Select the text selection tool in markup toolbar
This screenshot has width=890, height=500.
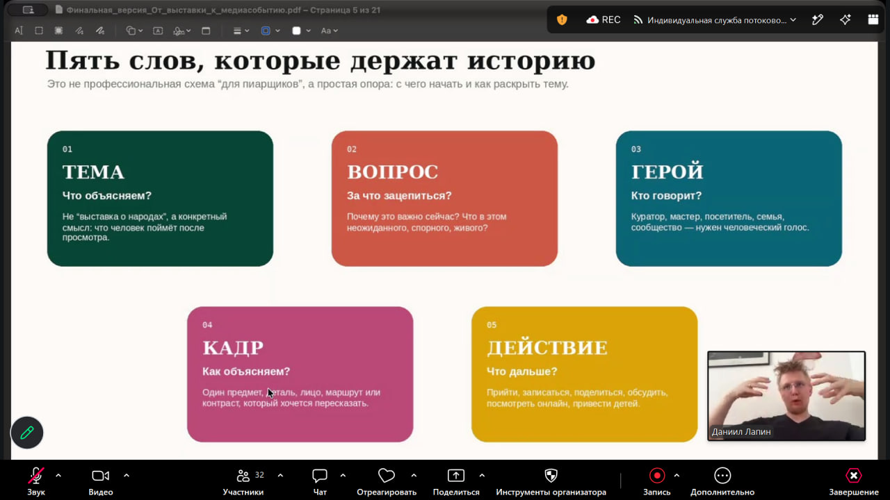[19, 31]
